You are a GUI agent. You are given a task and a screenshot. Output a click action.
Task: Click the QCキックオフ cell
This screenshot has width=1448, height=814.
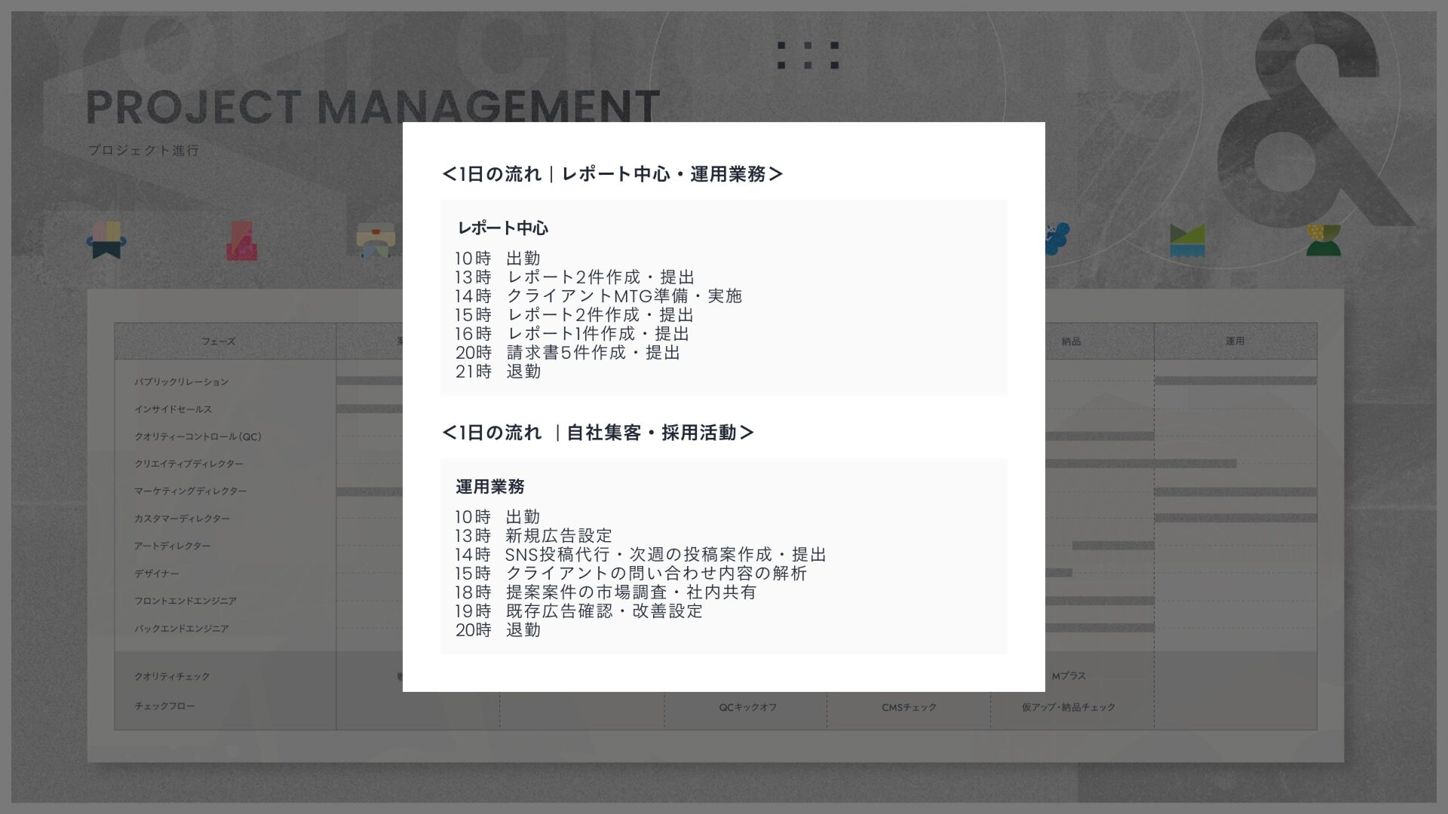747,708
